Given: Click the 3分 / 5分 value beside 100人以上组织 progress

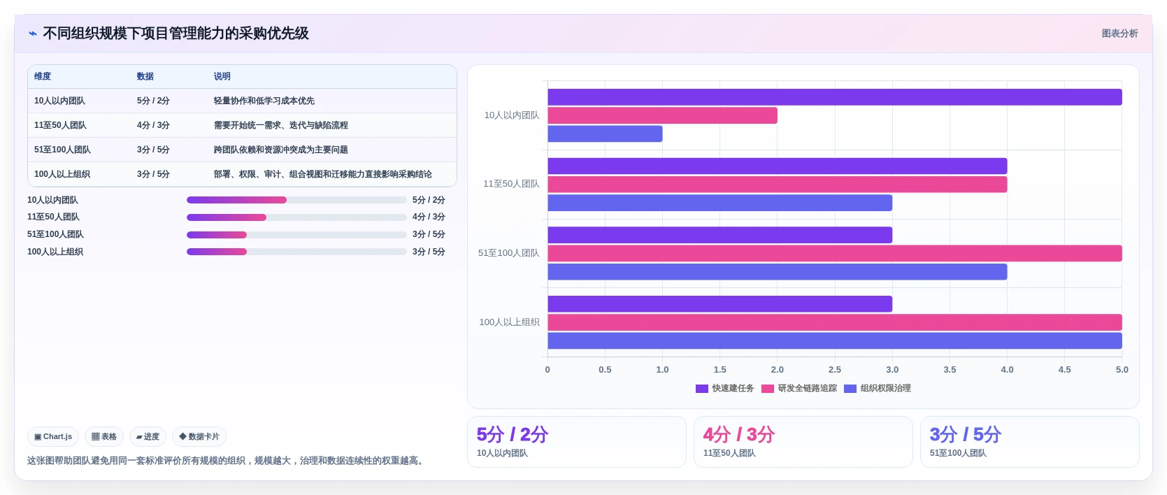Looking at the screenshot, I should pyautogui.click(x=429, y=252).
